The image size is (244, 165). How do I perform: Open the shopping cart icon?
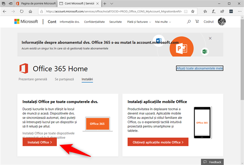197,21
